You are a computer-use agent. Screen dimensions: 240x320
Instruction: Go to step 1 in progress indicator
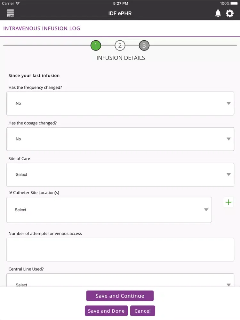(96, 45)
